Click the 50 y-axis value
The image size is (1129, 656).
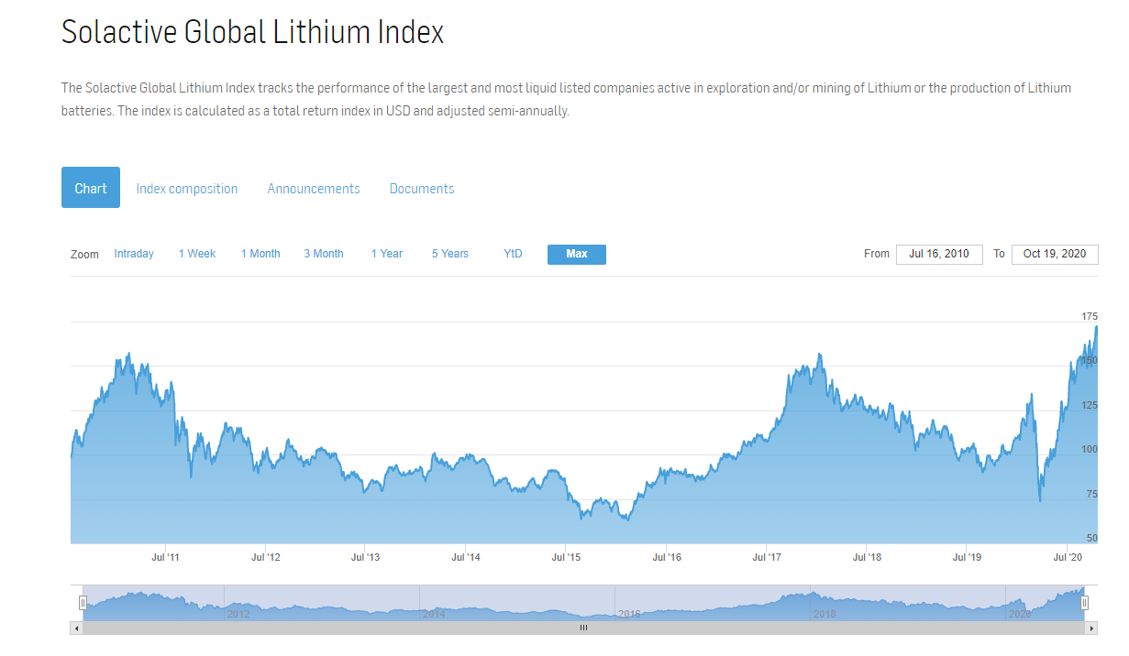coord(1091,538)
